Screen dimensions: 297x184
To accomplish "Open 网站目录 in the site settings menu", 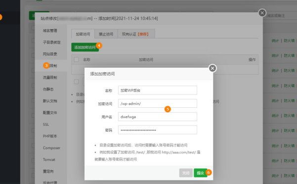I will (x=50, y=54).
